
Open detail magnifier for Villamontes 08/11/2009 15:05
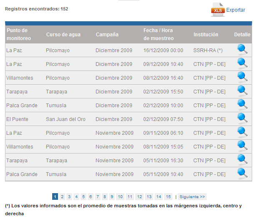[242, 146]
